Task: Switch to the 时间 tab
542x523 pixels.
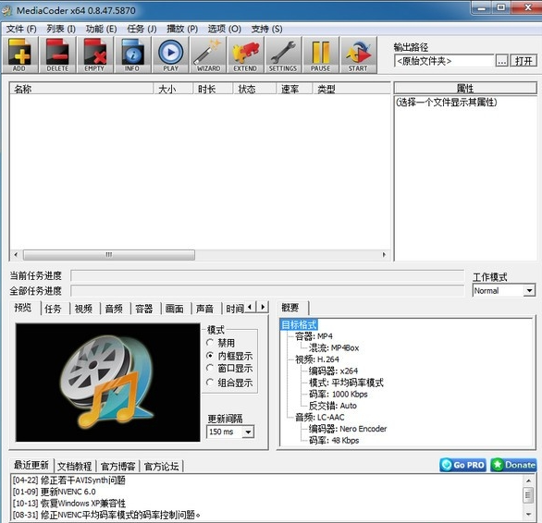Action: pos(234,309)
